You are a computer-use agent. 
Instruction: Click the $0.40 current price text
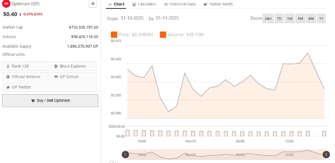10,14
